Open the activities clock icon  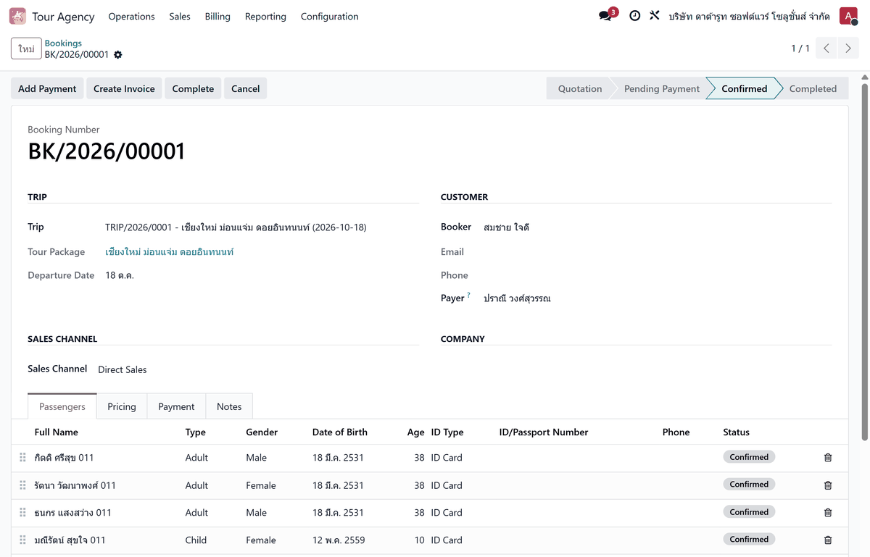(634, 16)
